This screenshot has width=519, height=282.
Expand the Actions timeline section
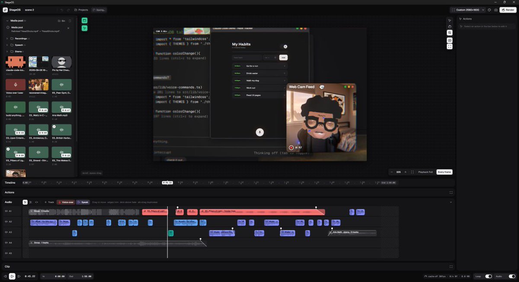click(451, 193)
